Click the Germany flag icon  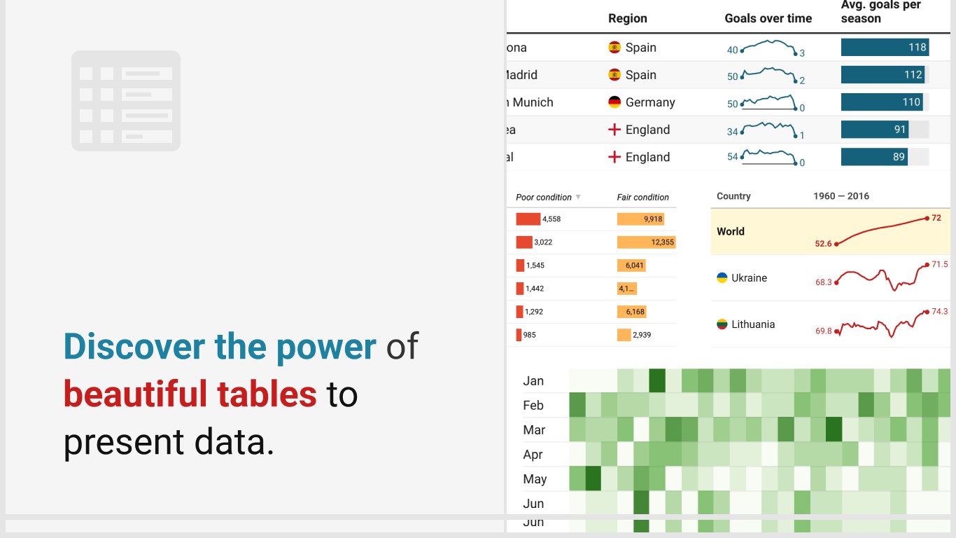click(x=614, y=102)
